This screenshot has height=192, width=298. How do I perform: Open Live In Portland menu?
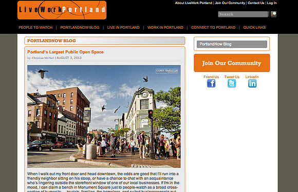123,27
